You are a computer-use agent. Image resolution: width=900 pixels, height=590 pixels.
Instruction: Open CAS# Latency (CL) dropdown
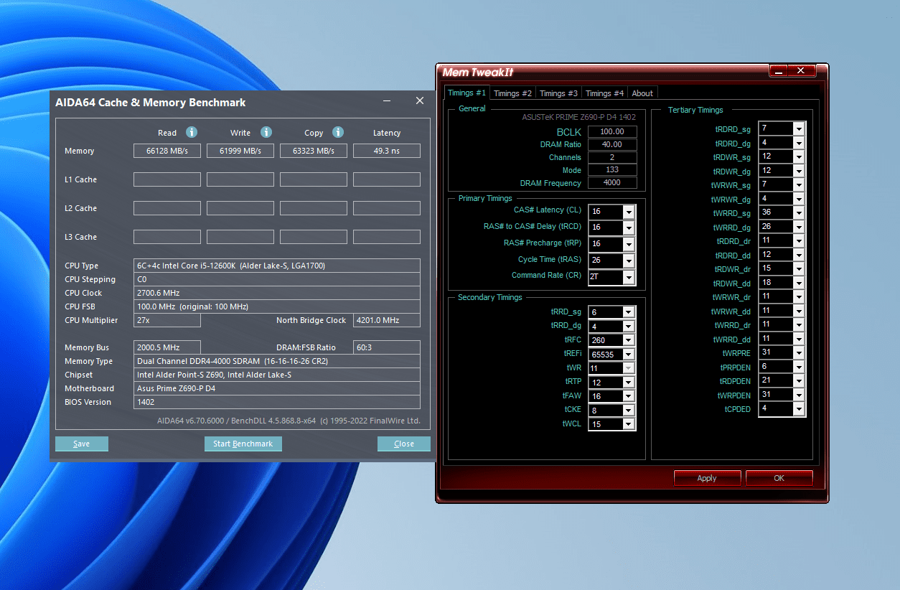[x=629, y=212]
